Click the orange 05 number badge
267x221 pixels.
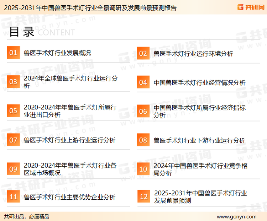pyautogui.click(x=13, y=110)
